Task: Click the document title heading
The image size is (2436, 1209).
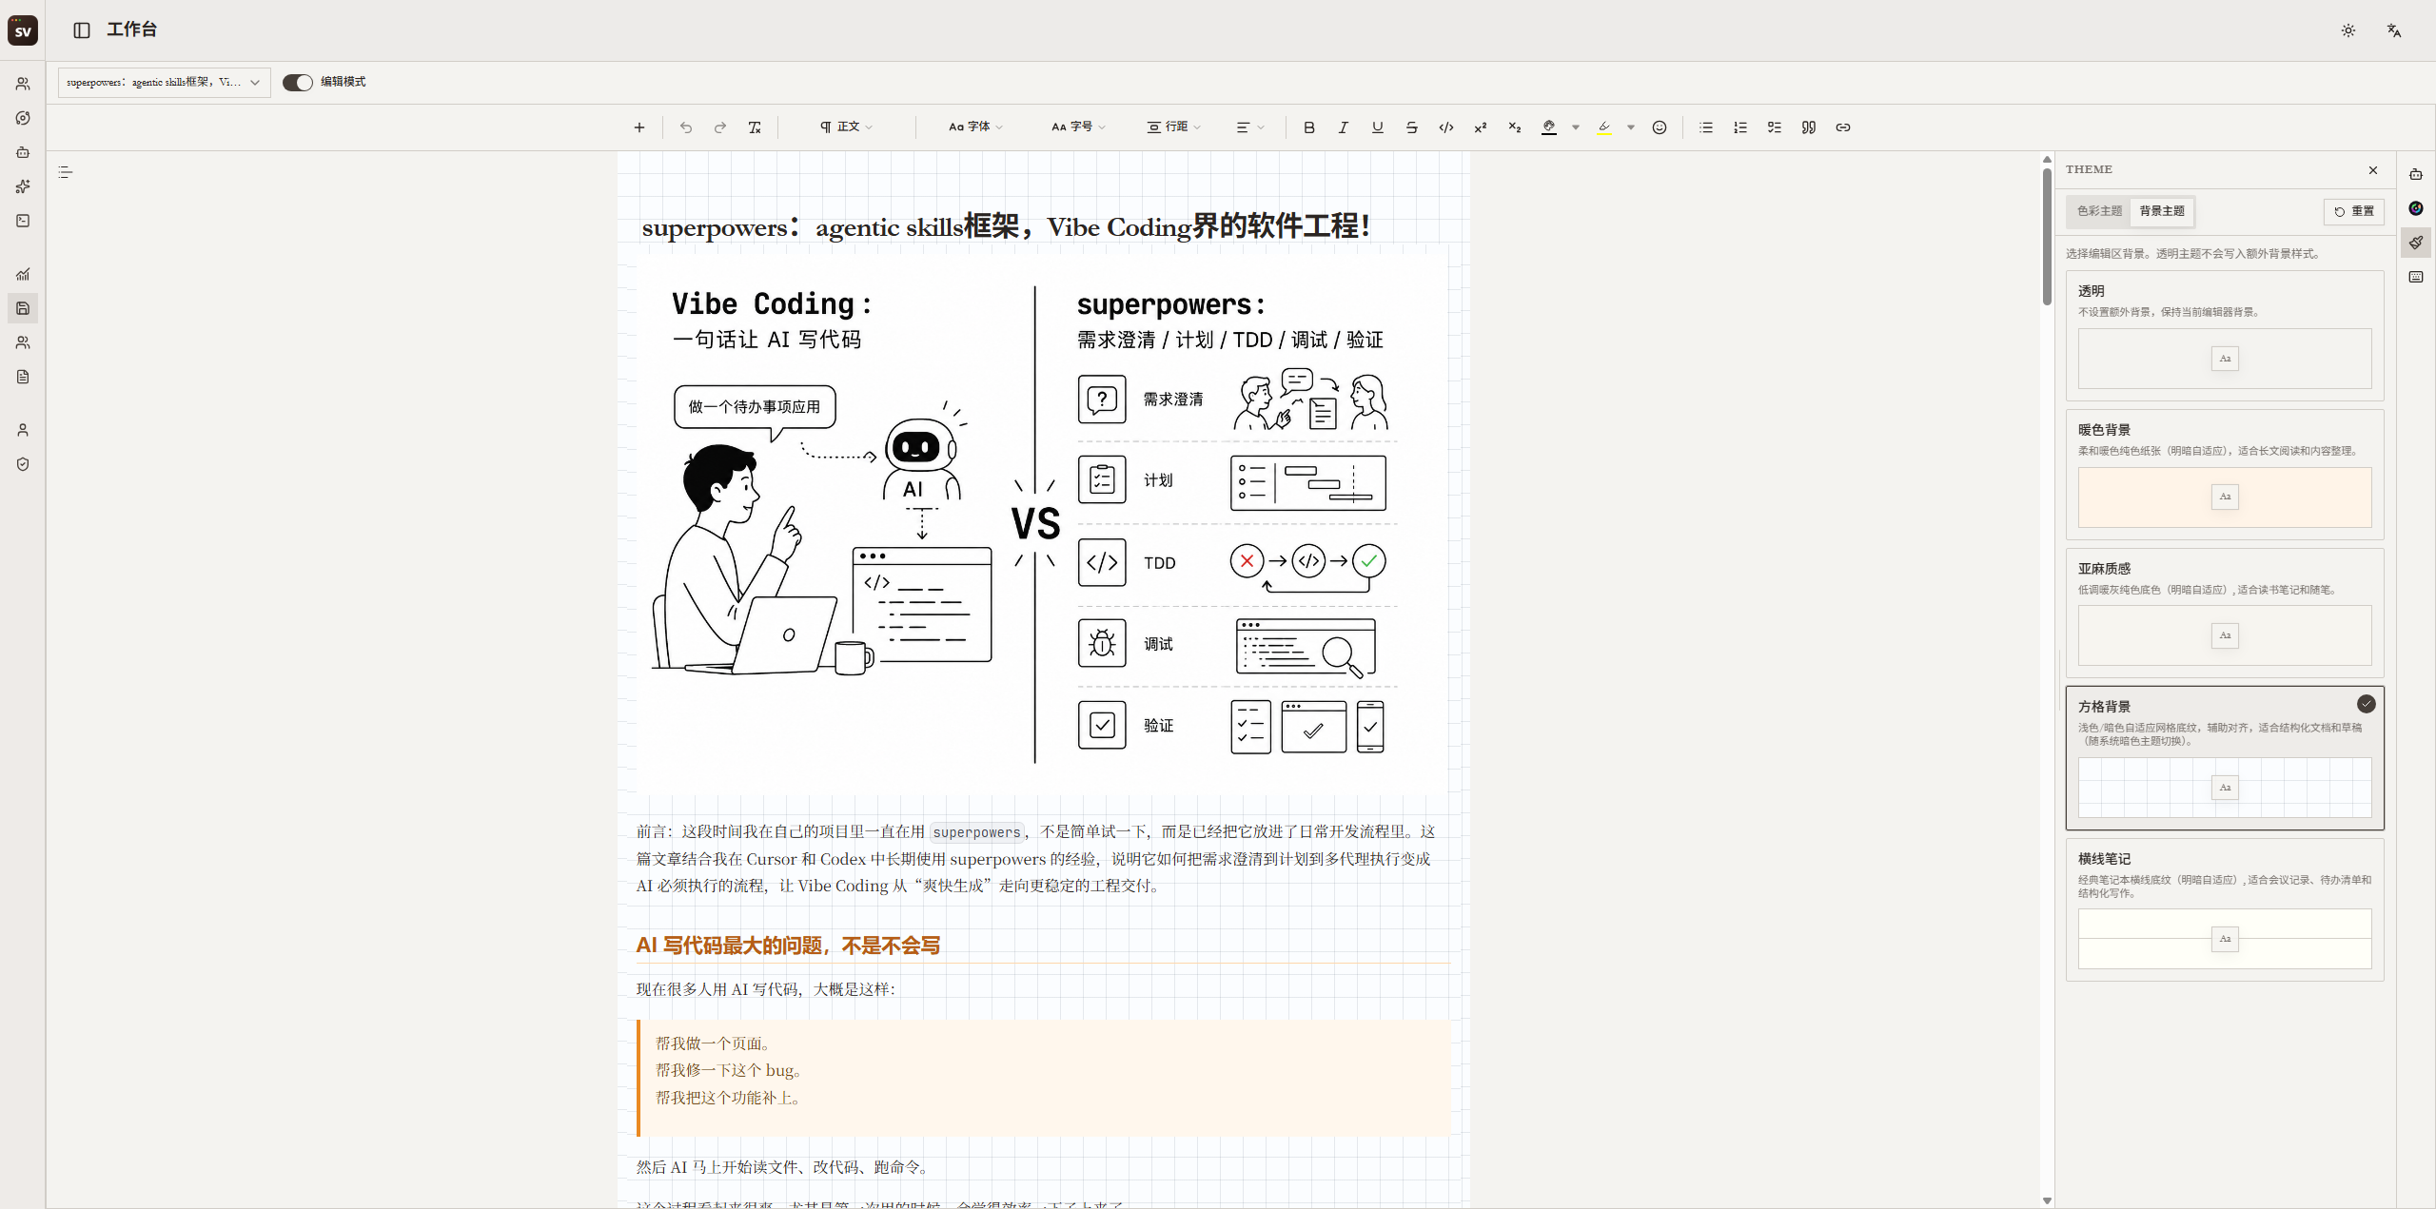Action: 1006,226
